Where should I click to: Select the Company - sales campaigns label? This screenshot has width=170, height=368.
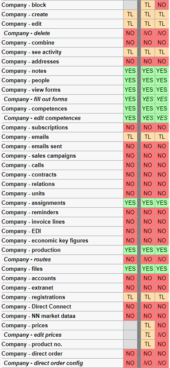[39, 156]
